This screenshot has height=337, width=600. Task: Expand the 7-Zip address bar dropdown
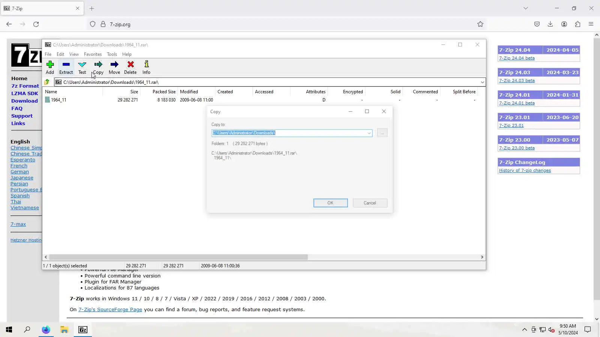(x=482, y=82)
